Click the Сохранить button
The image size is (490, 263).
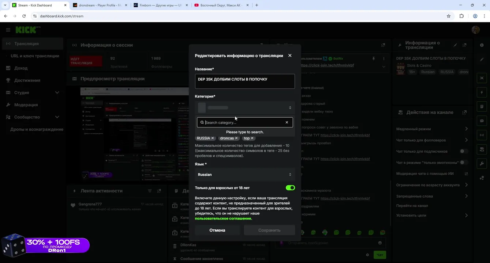tap(269, 230)
